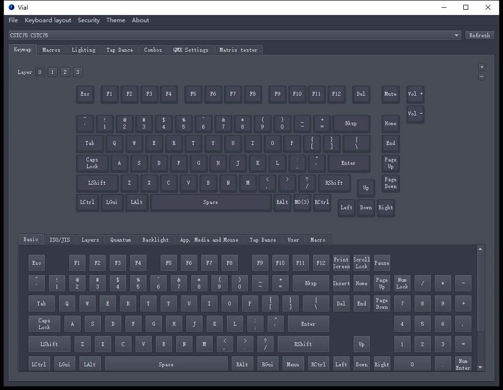Select the Vol - key on keymap

[415, 114]
